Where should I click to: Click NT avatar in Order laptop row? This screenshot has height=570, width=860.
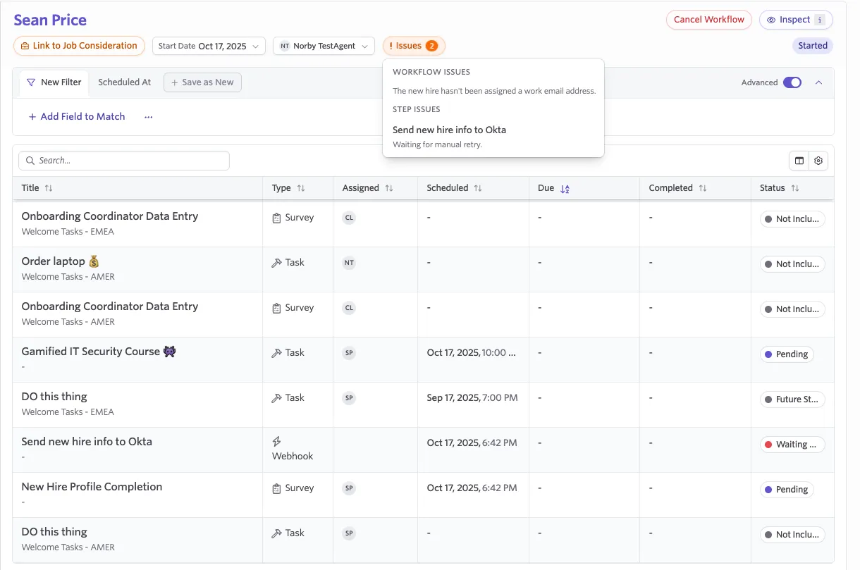pos(349,263)
